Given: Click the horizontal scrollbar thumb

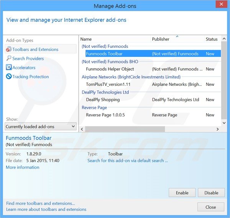Looking at the screenshot, I should tap(125, 129).
